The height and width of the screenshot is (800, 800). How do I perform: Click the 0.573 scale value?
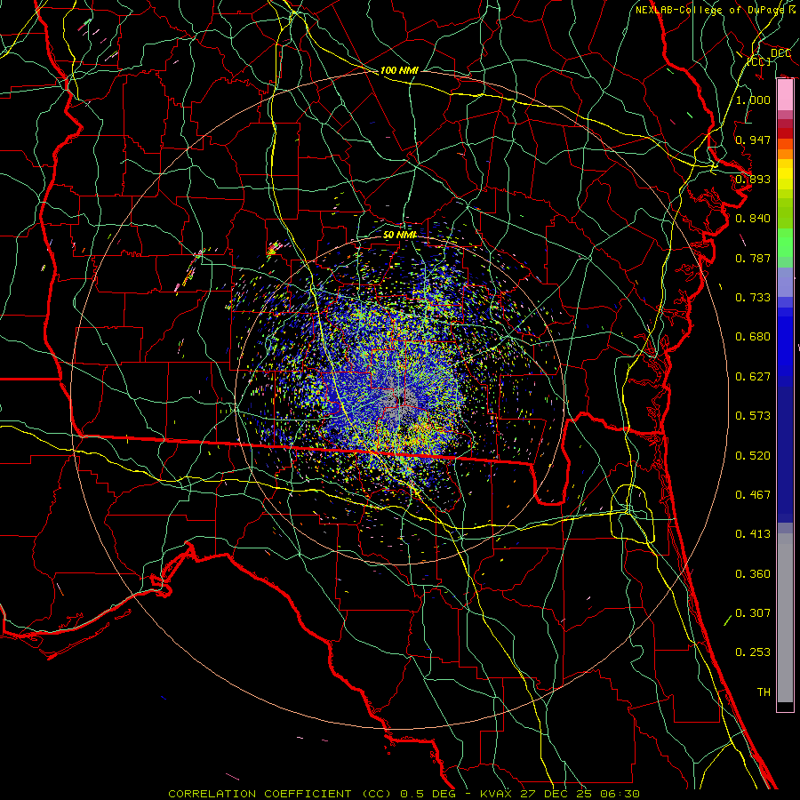tap(753, 416)
